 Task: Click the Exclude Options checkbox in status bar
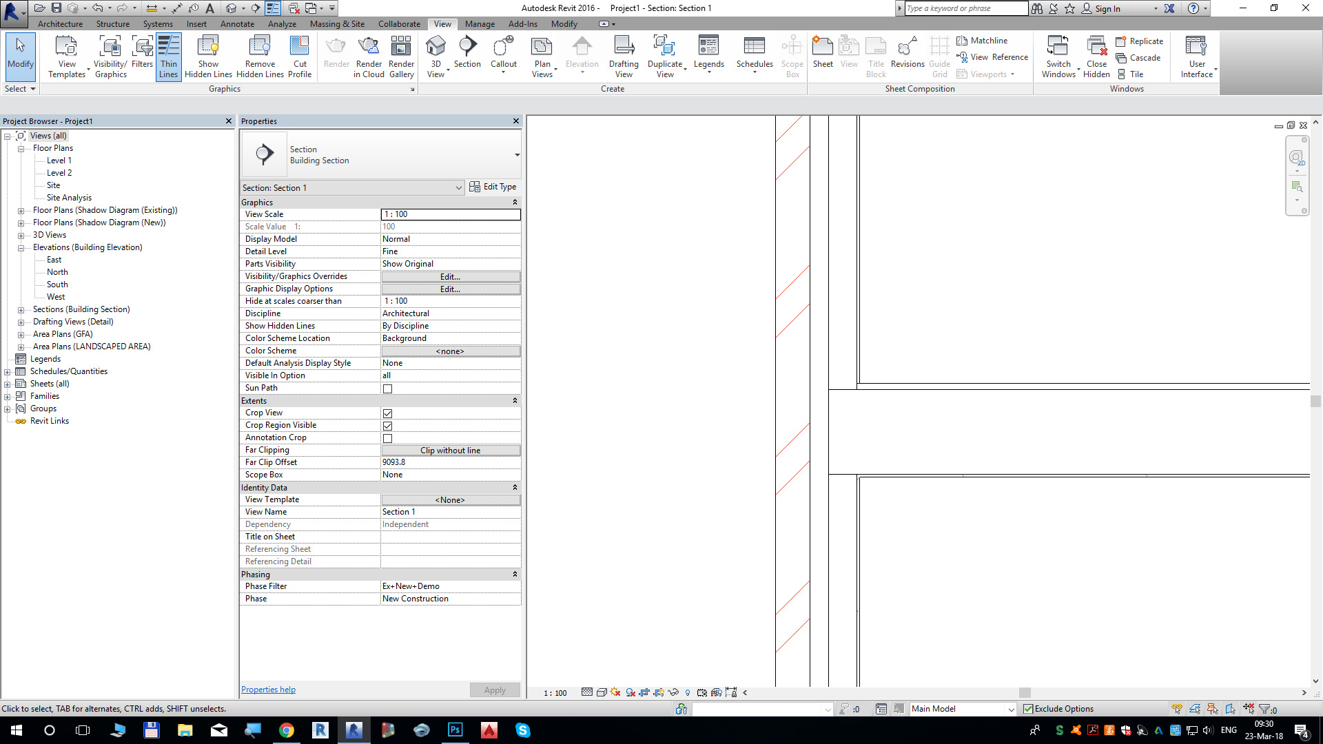pyautogui.click(x=1028, y=709)
